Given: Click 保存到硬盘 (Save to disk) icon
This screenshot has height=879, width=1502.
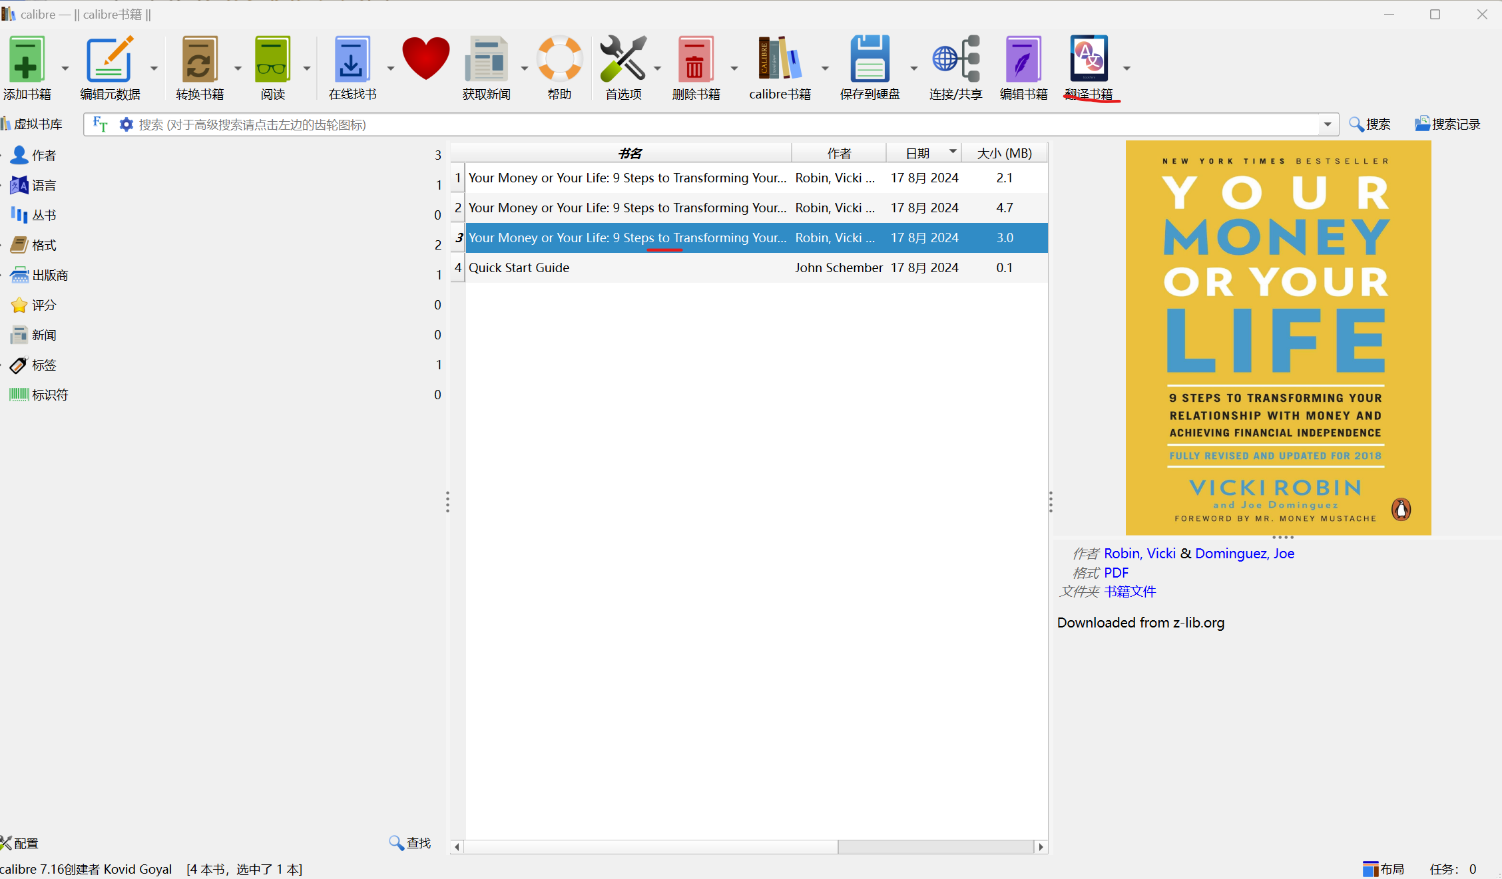Looking at the screenshot, I should 870,59.
